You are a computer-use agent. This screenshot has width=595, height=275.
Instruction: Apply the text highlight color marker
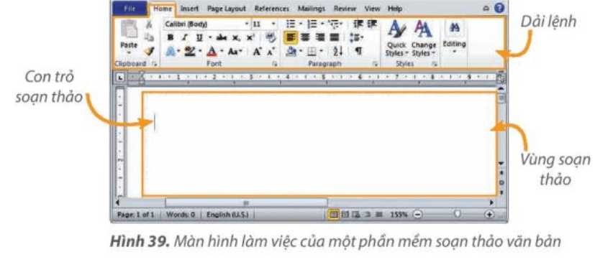click(x=189, y=52)
